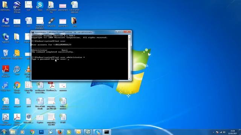Open the Recycle Bin
This screenshot has width=241, height=135.
pos(6,54)
